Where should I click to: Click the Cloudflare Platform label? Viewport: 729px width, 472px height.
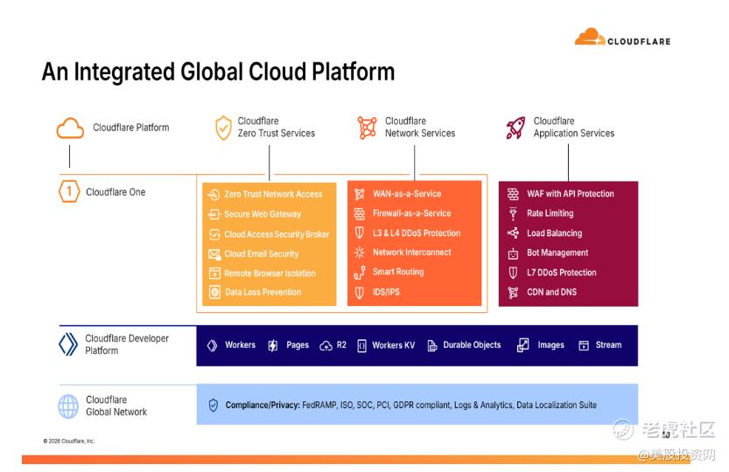click(131, 128)
